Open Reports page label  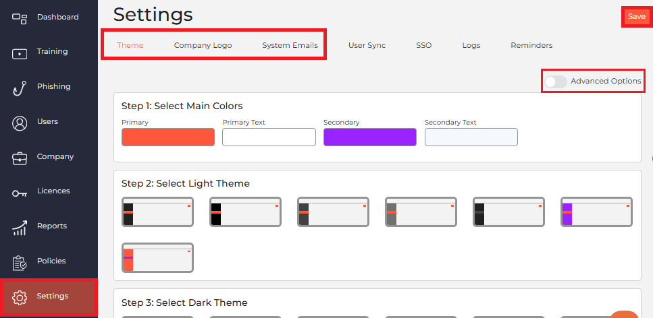click(51, 226)
